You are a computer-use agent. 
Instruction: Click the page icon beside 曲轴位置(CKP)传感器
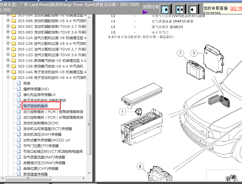(19, 169)
